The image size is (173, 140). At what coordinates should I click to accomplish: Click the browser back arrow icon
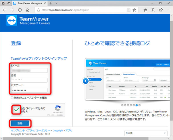coord(4,10)
